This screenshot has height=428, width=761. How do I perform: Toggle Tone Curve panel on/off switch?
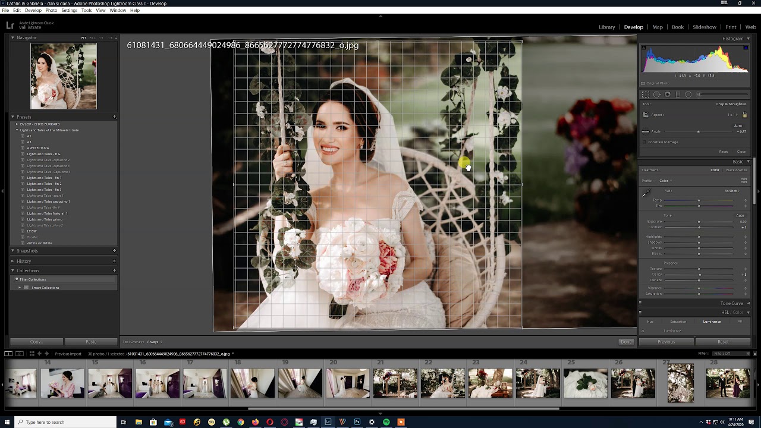[x=640, y=303]
